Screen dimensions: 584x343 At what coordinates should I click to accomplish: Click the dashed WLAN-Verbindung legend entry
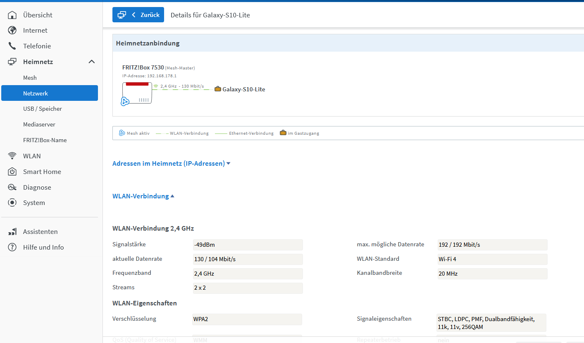pyautogui.click(x=182, y=133)
